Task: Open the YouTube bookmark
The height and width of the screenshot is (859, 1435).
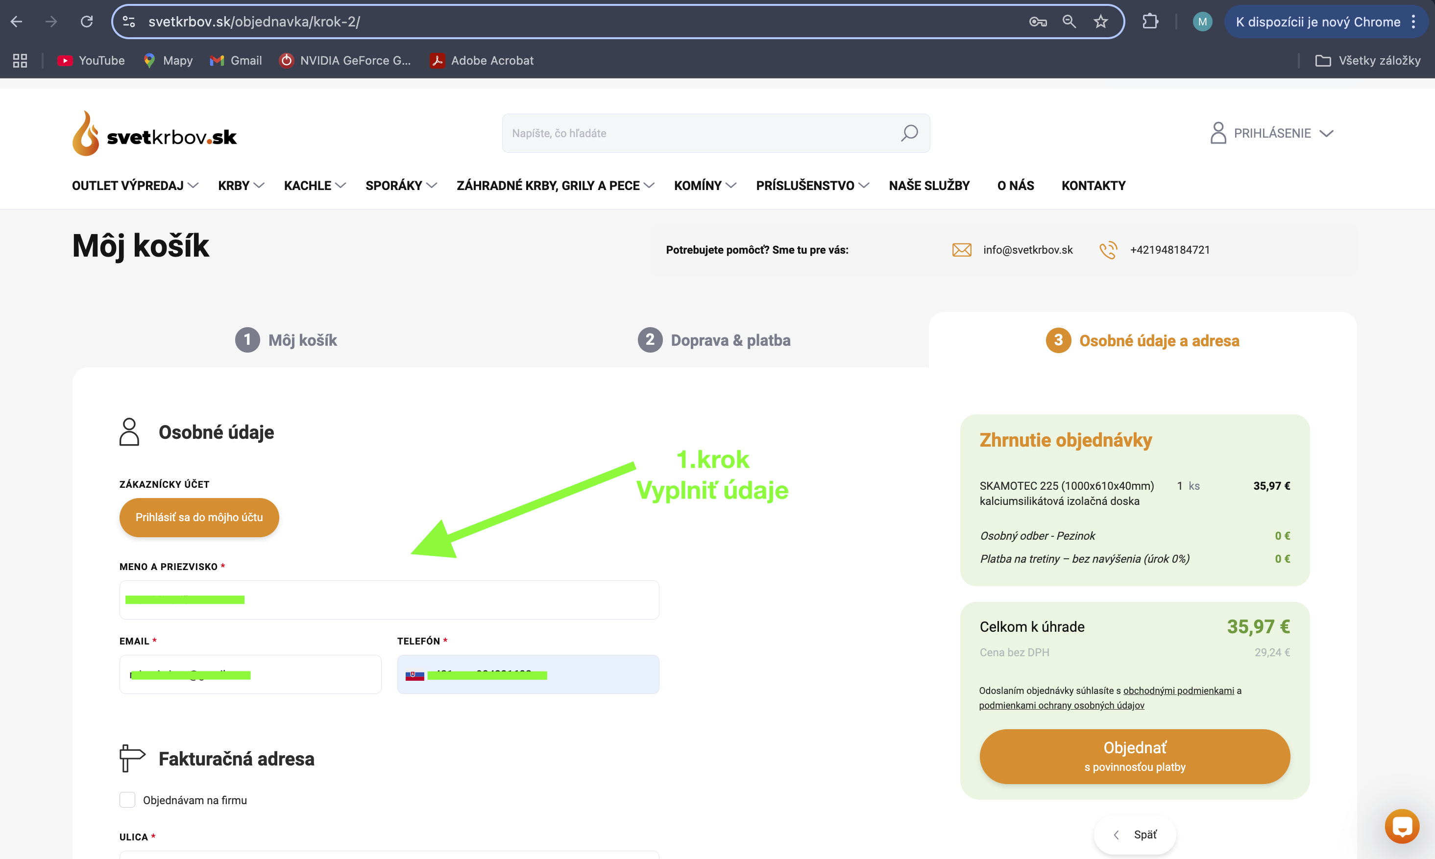Action: coord(91,60)
